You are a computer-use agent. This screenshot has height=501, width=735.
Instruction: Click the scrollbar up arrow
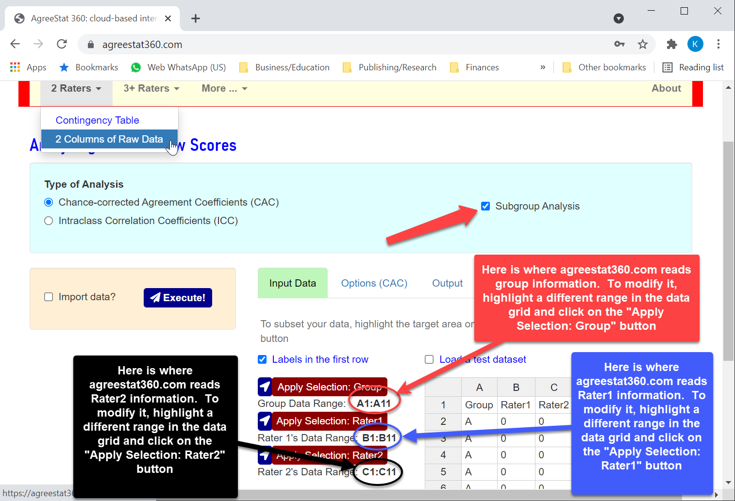click(x=728, y=87)
